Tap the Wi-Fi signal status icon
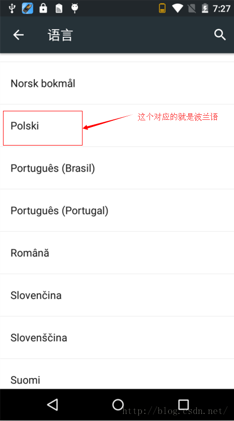The image size is (234, 421). (177, 8)
